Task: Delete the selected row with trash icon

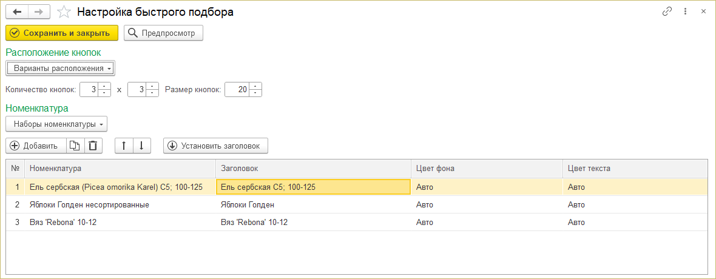Action: click(93, 146)
